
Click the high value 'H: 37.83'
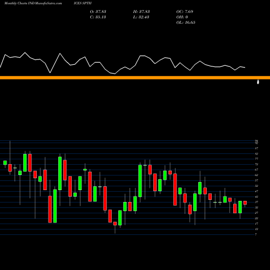click(141, 11)
